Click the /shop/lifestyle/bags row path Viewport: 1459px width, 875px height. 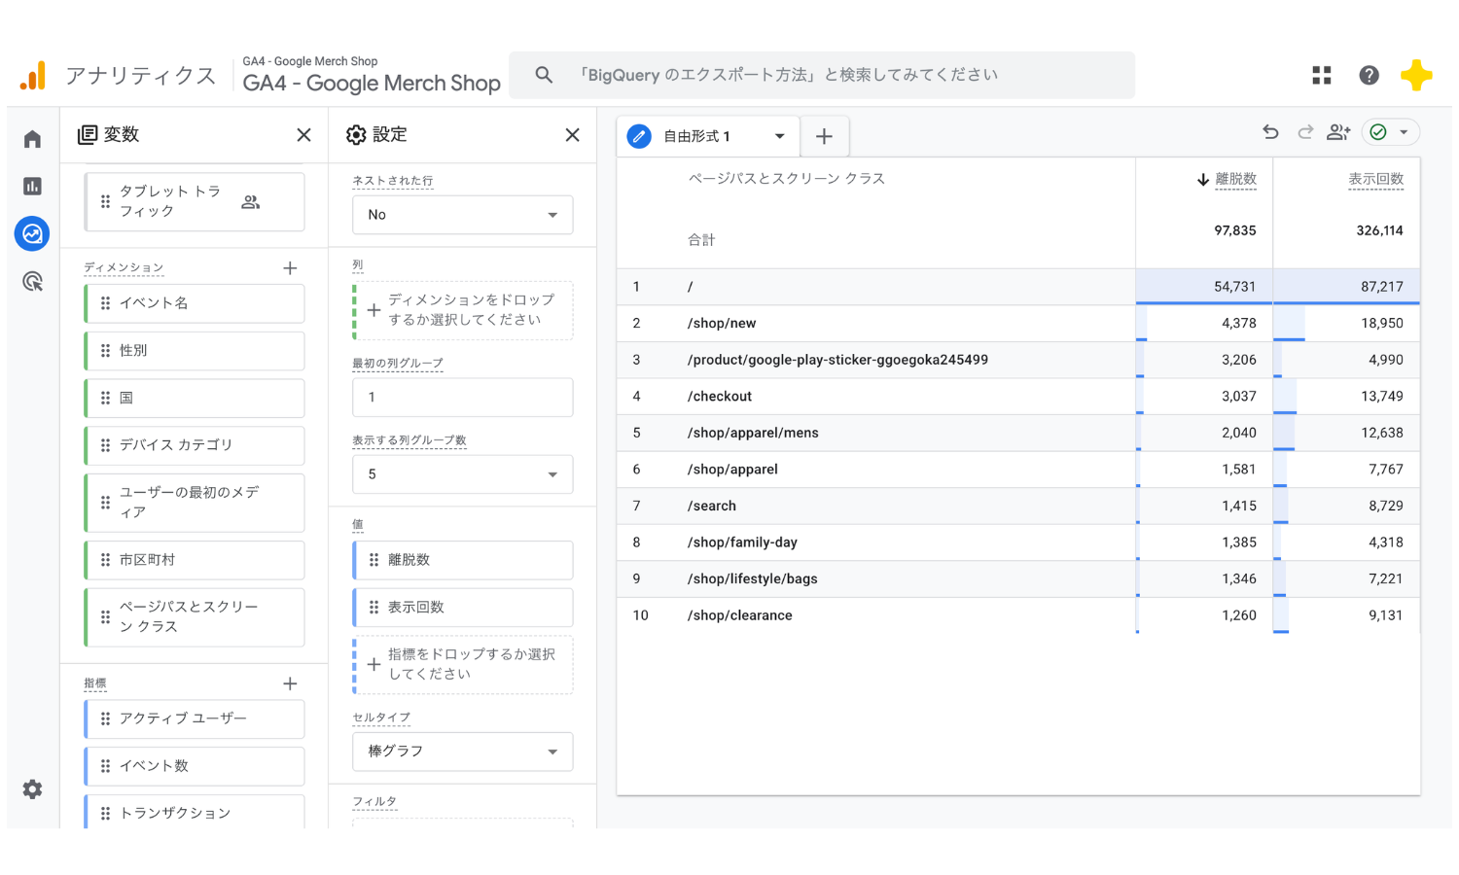tap(752, 579)
